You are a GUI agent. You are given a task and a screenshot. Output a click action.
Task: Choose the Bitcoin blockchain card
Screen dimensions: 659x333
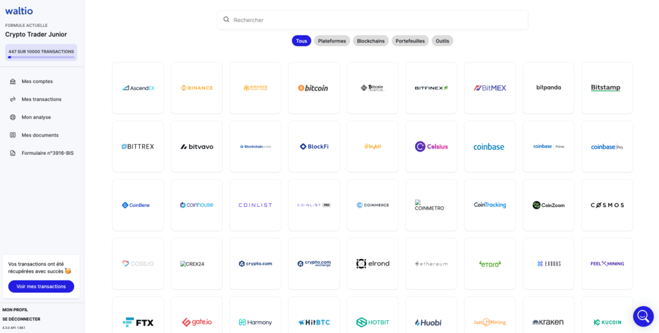coord(313,88)
